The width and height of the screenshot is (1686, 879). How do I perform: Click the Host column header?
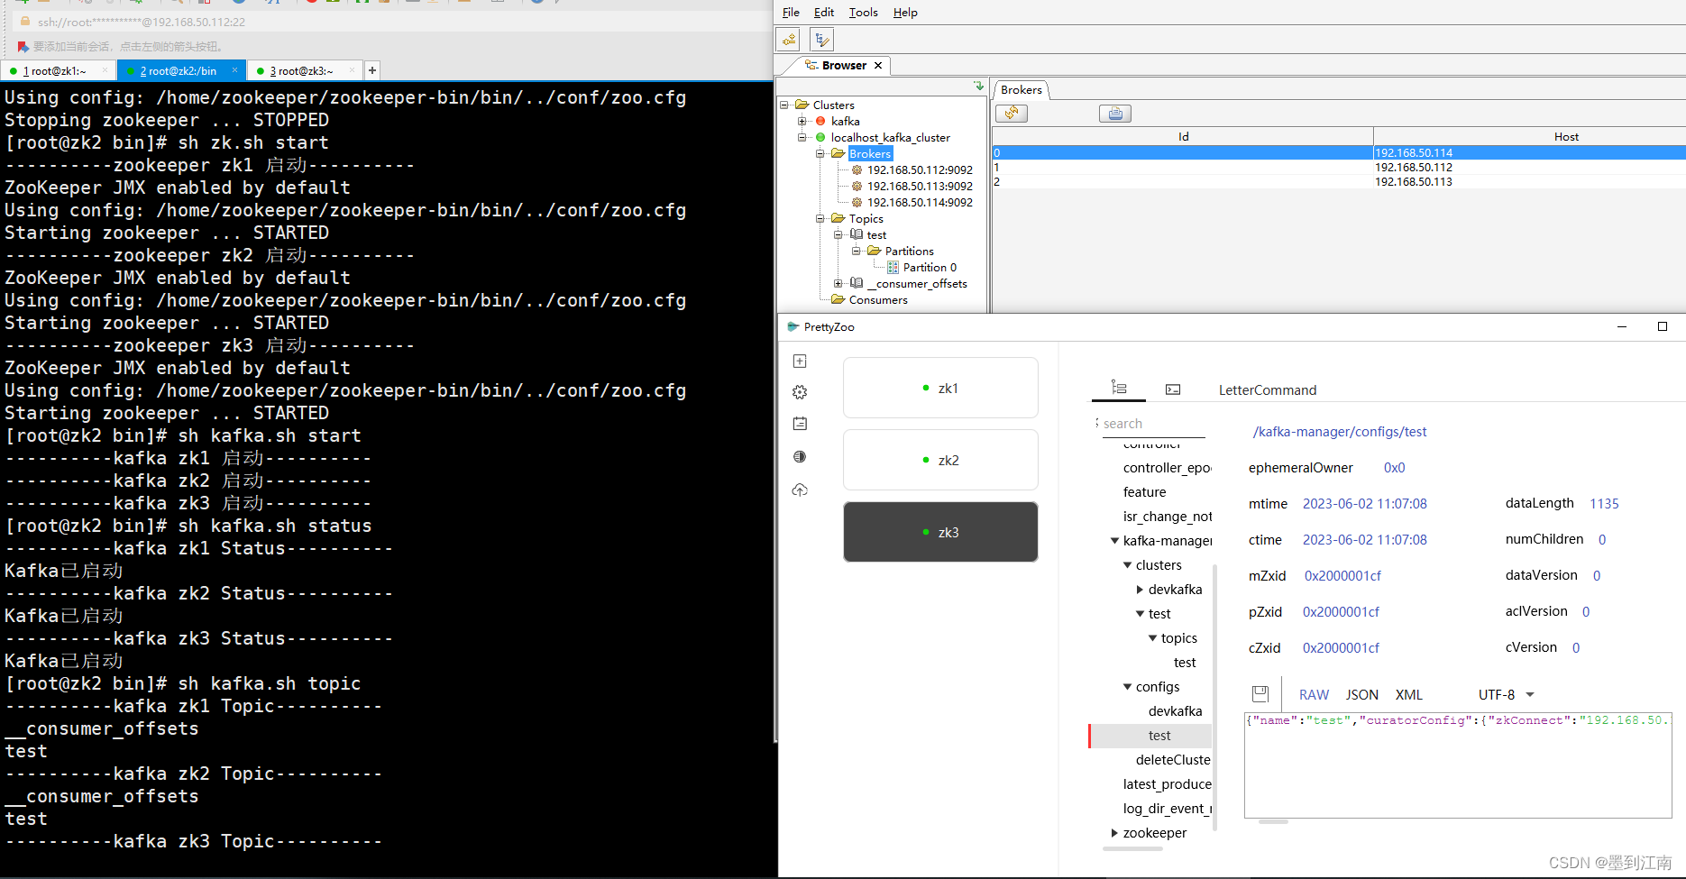(1530, 136)
